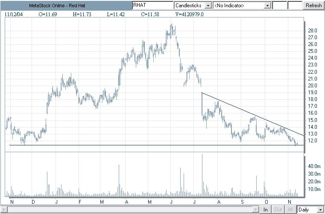Click the 40.0m volume axis label
The height and width of the screenshot is (214, 325).
[x=314, y=166]
